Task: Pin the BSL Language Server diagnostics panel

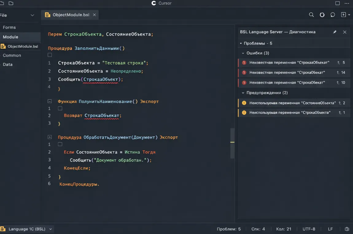Action: (335, 32)
